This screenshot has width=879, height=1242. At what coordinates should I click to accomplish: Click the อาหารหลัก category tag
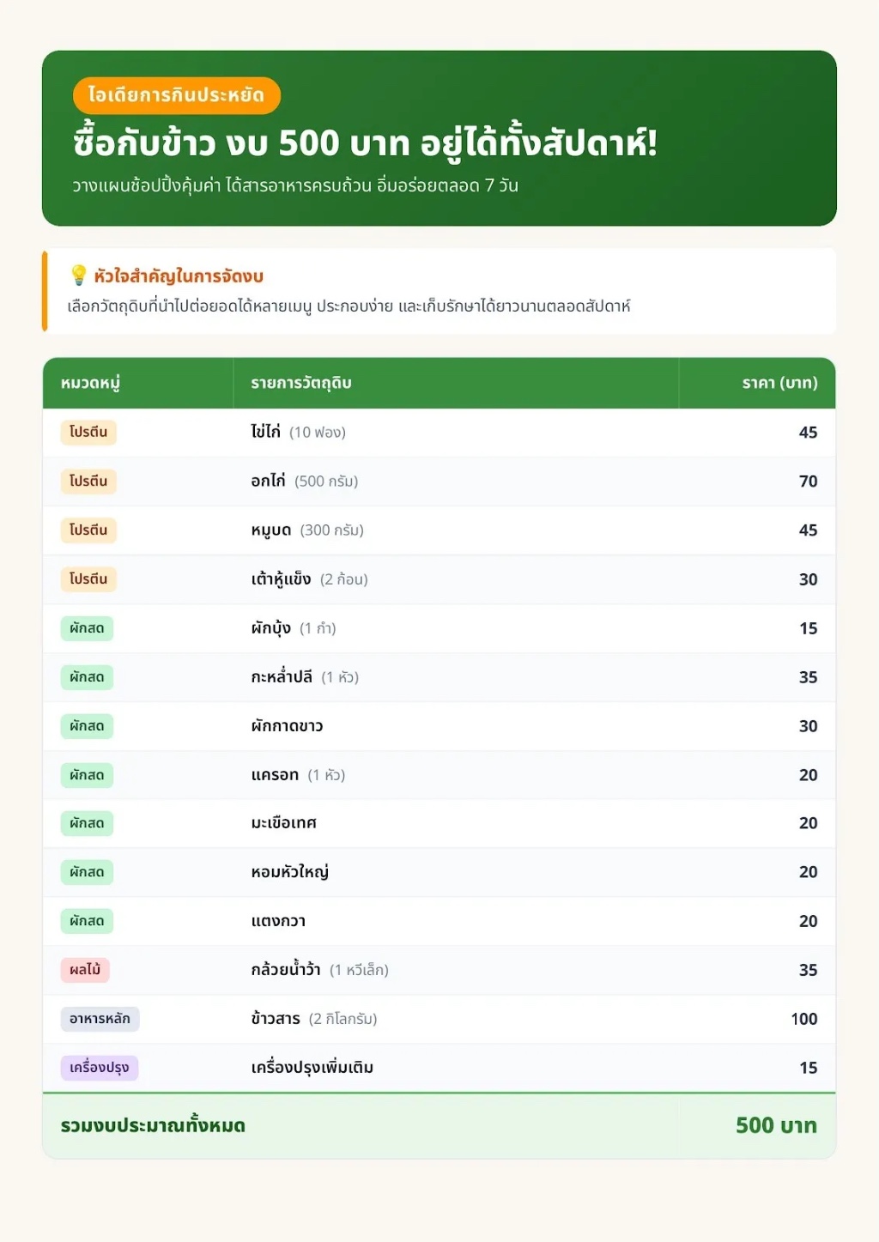pos(100,1019)
